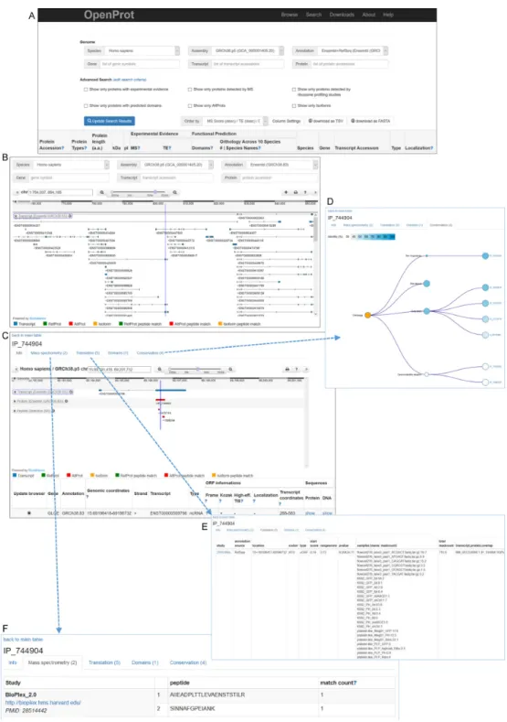Click darkest identity swatch 90 in panel D
The image size is (507, 722).
[392, 237]
